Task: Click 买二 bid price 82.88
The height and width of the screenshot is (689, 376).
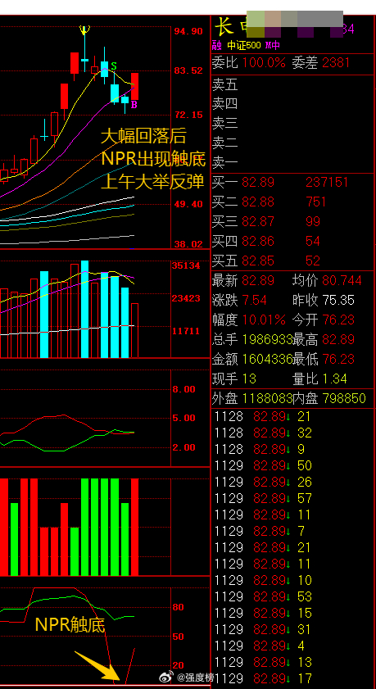Action: (258, 202)
